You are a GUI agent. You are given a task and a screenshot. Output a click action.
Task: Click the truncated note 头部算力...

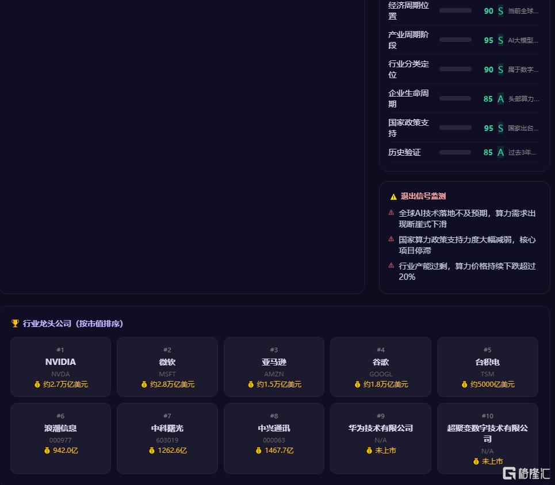[x=523, y=99]
